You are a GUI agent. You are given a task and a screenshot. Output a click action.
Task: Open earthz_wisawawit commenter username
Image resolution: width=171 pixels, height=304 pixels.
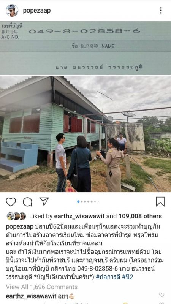(31, 296)
